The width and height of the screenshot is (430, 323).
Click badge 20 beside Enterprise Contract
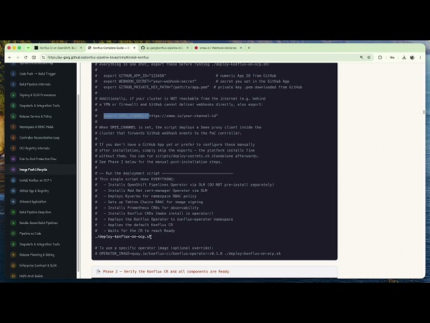coord(13,266)
